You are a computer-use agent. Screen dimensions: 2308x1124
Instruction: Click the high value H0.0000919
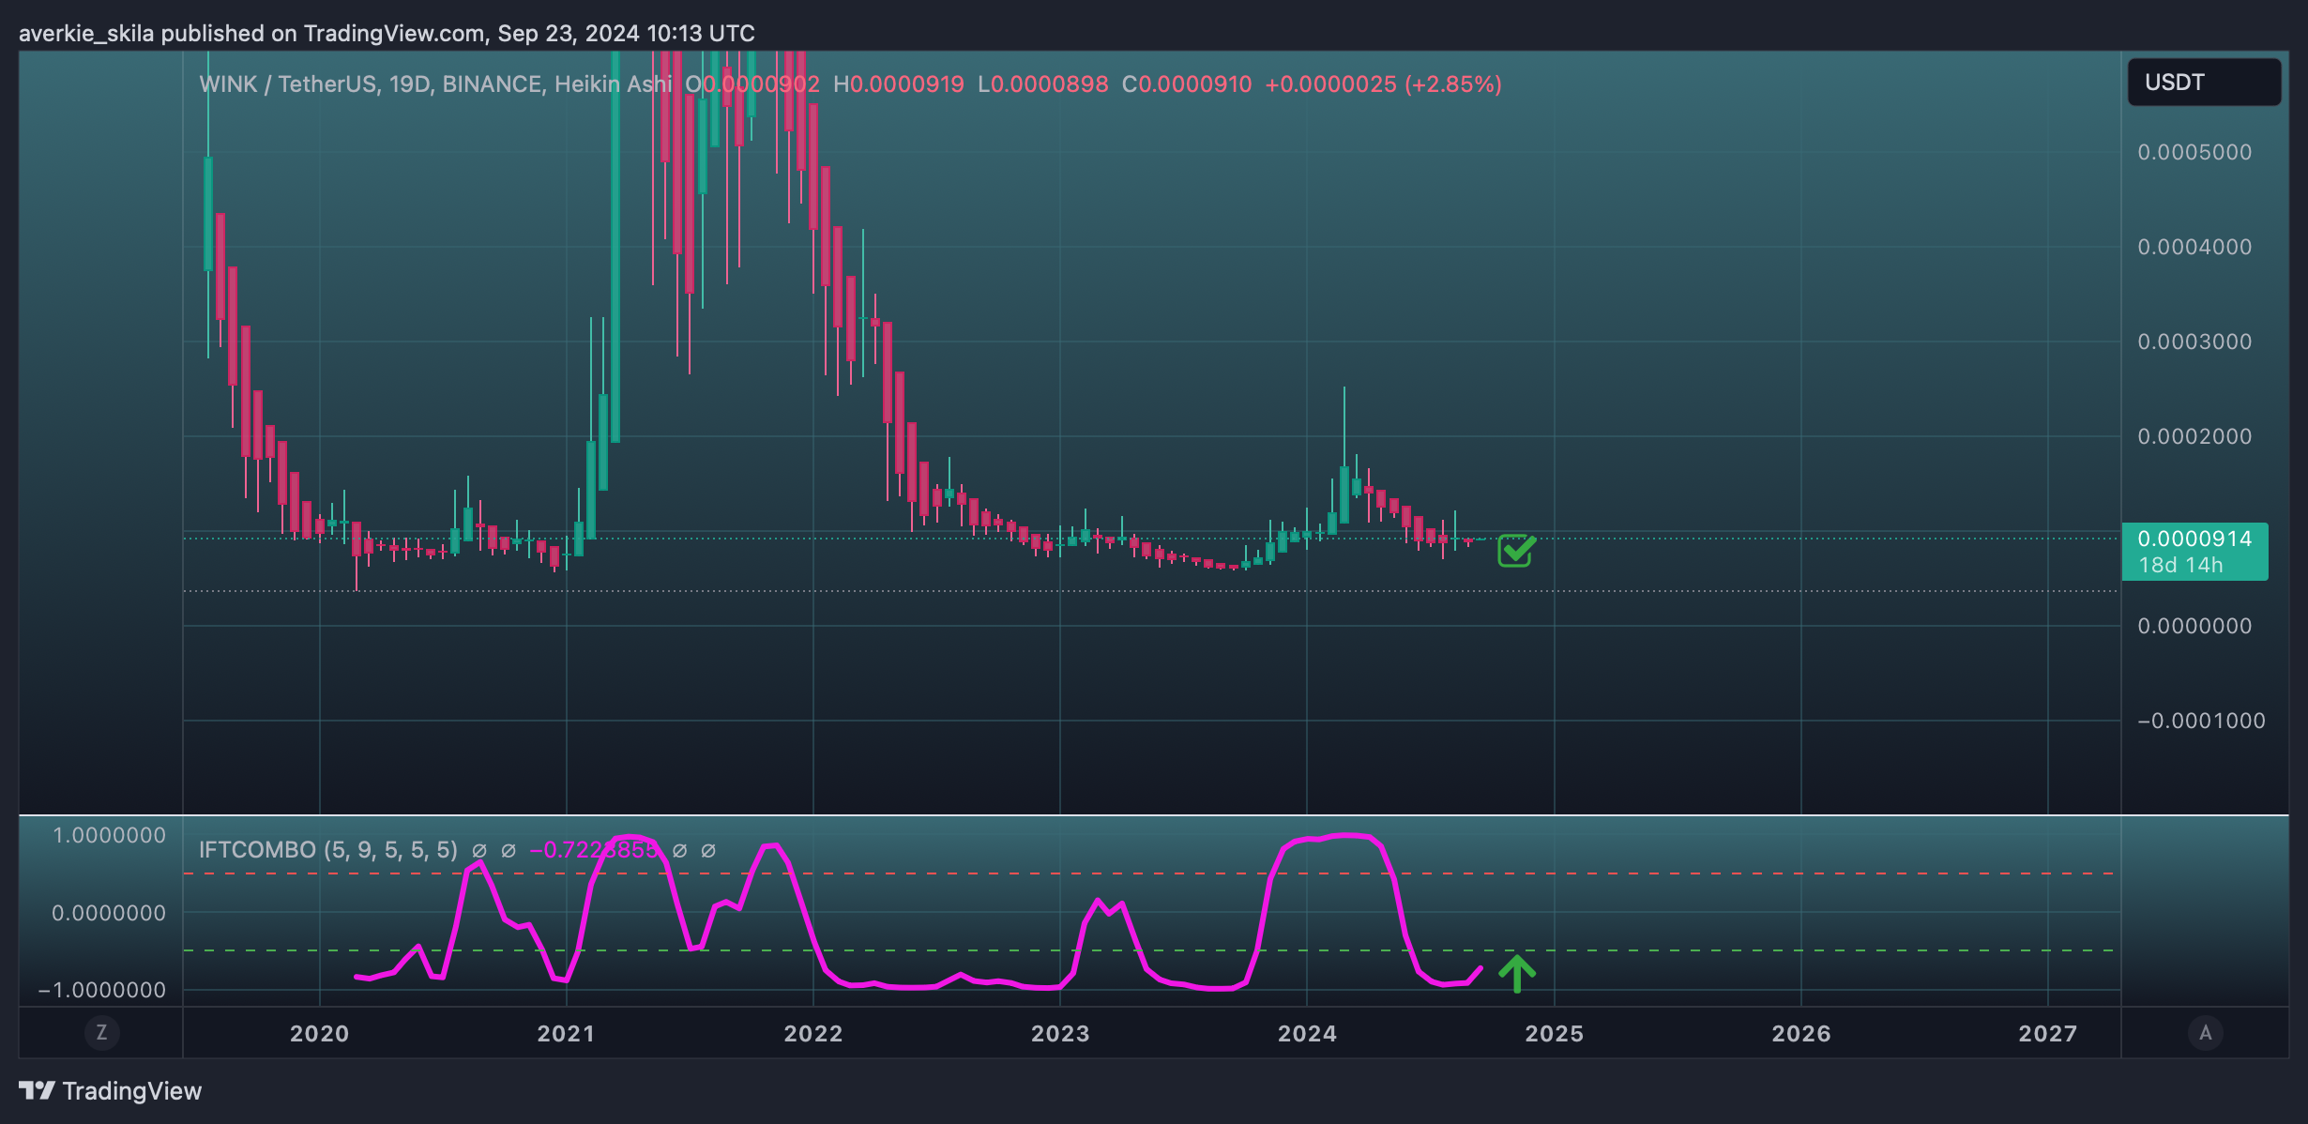(899, 84)
